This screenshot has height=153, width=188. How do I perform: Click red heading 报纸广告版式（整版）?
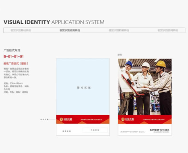point(16,64)
